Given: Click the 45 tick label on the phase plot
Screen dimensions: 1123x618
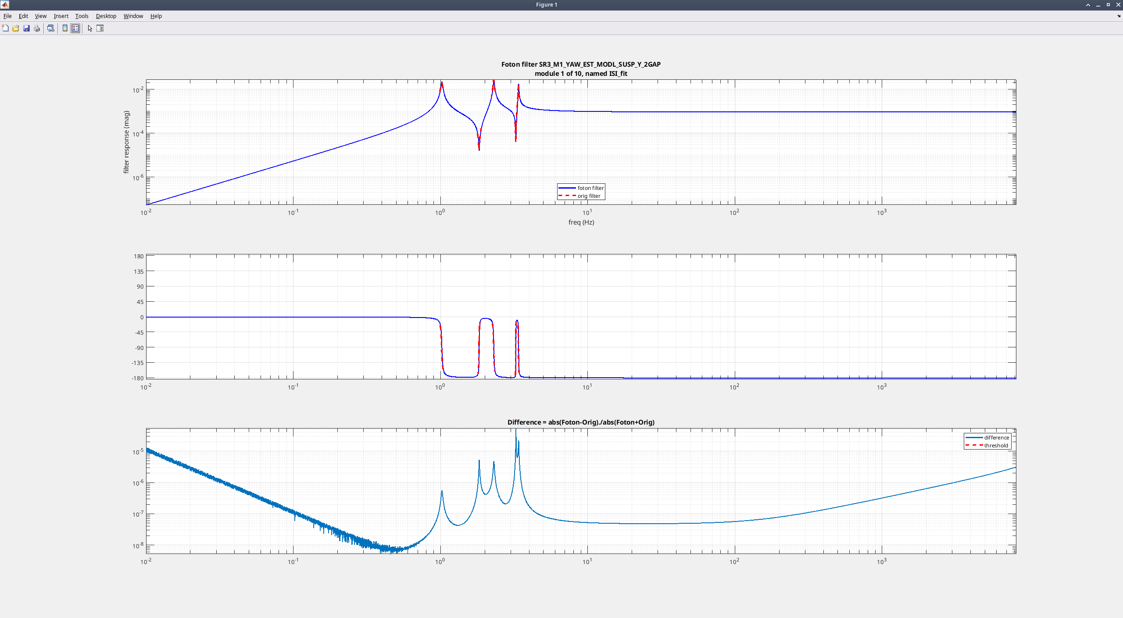Looking at the screenshot, I should [x=140, y=302].
